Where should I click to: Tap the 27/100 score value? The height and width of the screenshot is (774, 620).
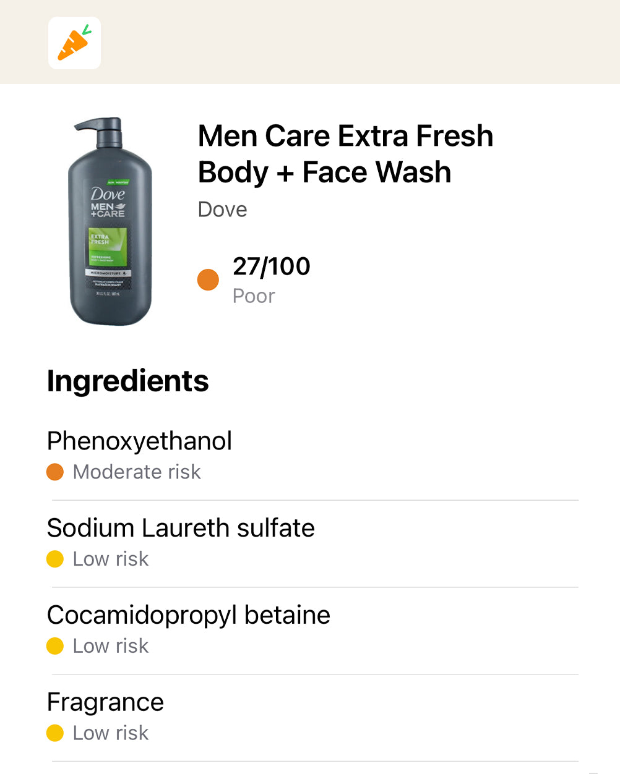(x=272, y=266)
